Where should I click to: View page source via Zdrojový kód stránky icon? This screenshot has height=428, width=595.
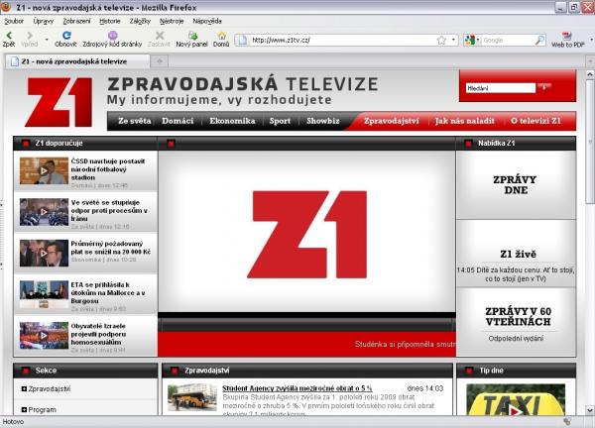coord(112,36)
